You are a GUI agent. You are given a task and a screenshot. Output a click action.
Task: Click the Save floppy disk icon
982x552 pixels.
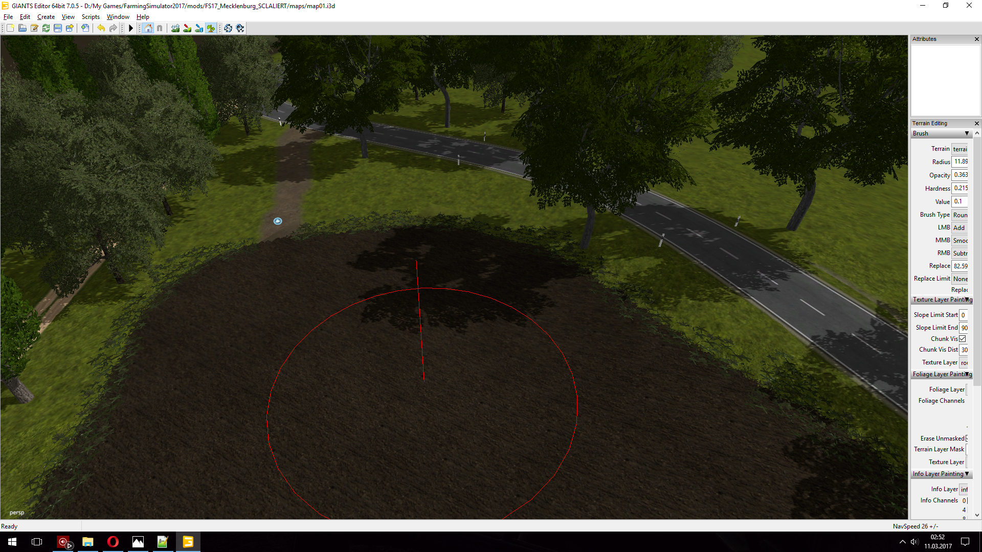tap(58, 28)
